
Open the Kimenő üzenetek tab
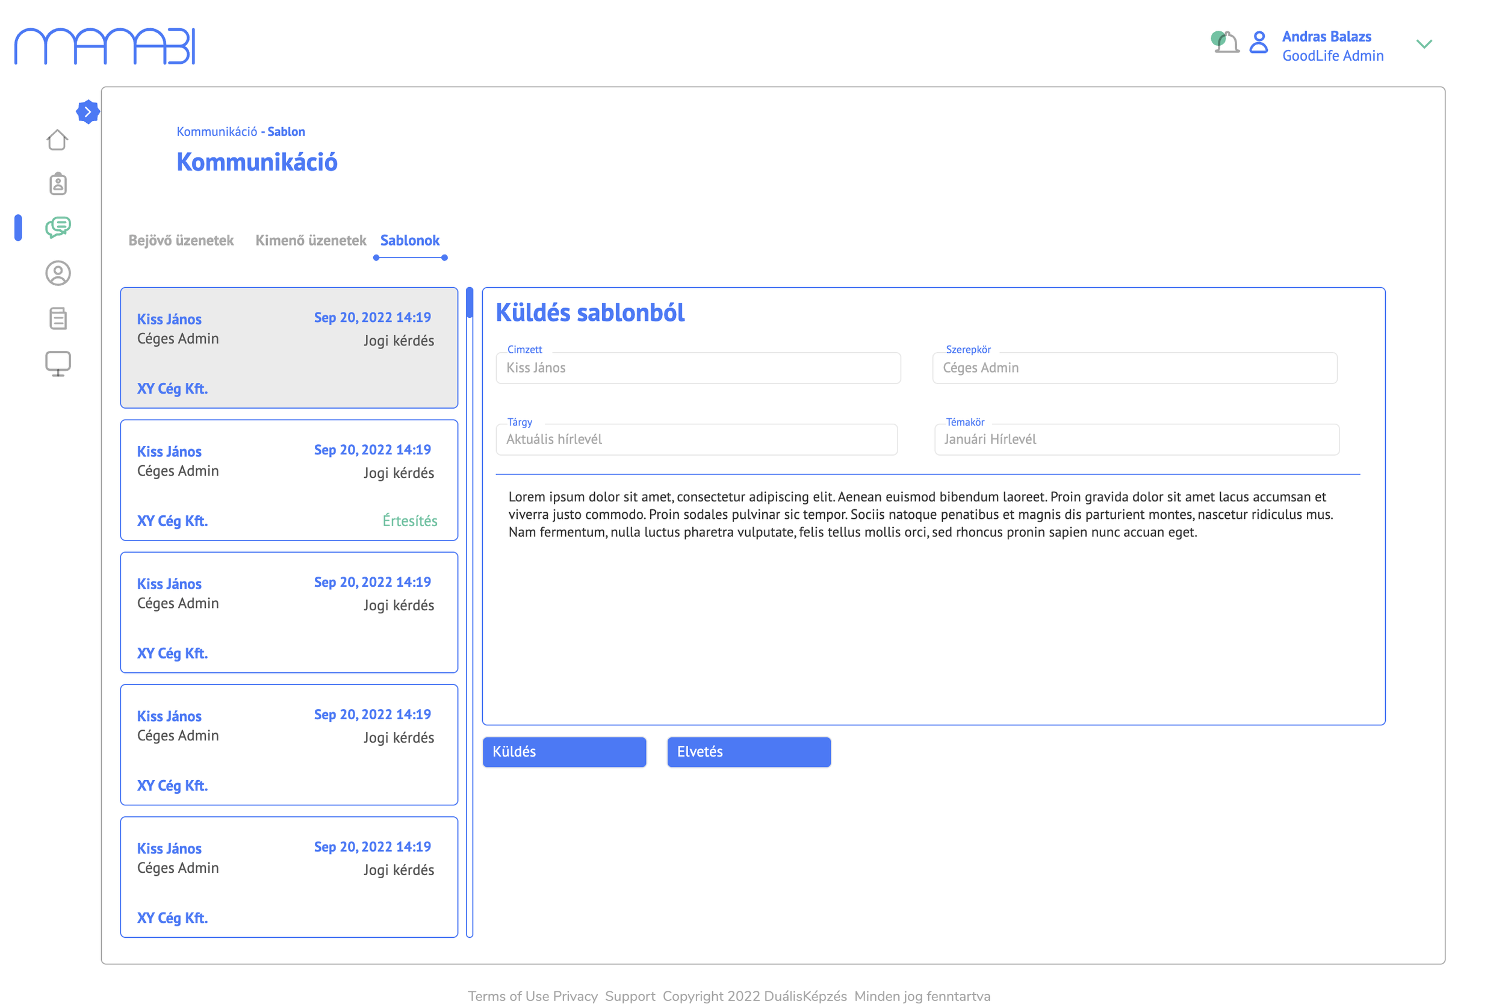(311, 240)
